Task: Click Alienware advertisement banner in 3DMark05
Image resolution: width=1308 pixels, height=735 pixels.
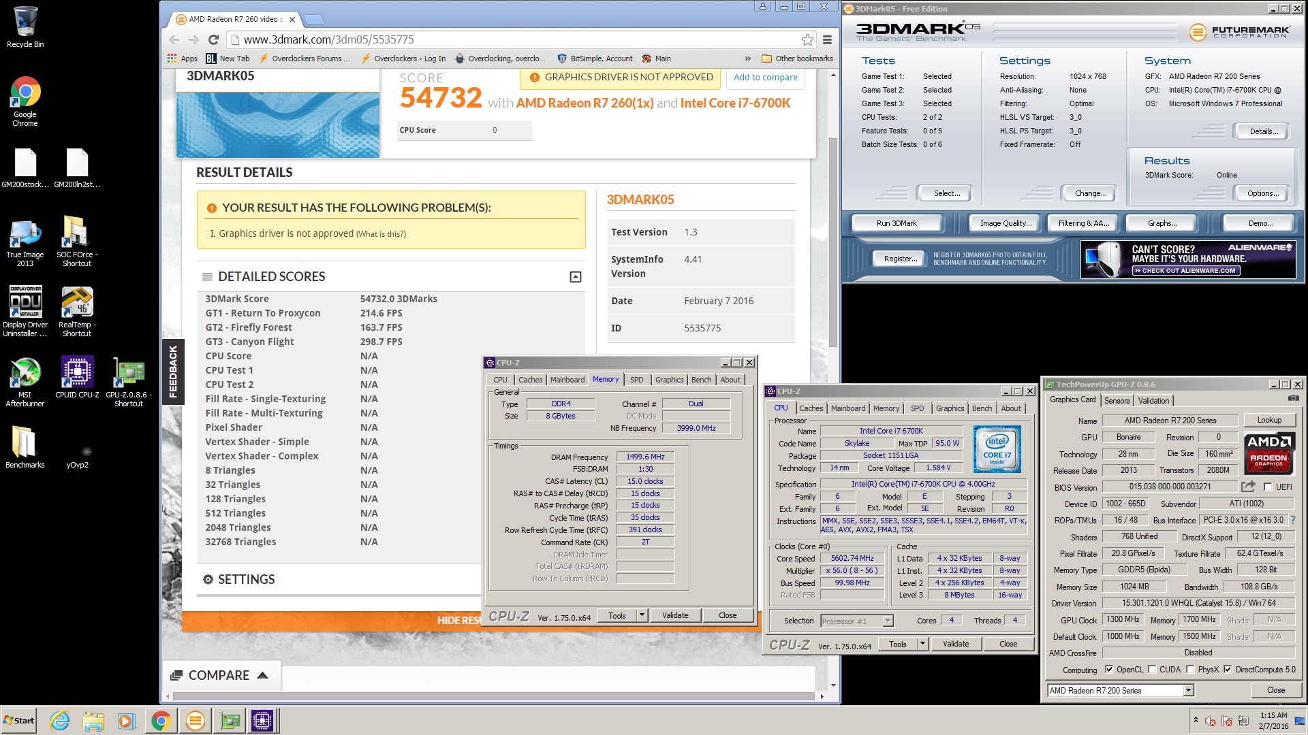Action: [1188, 259]
